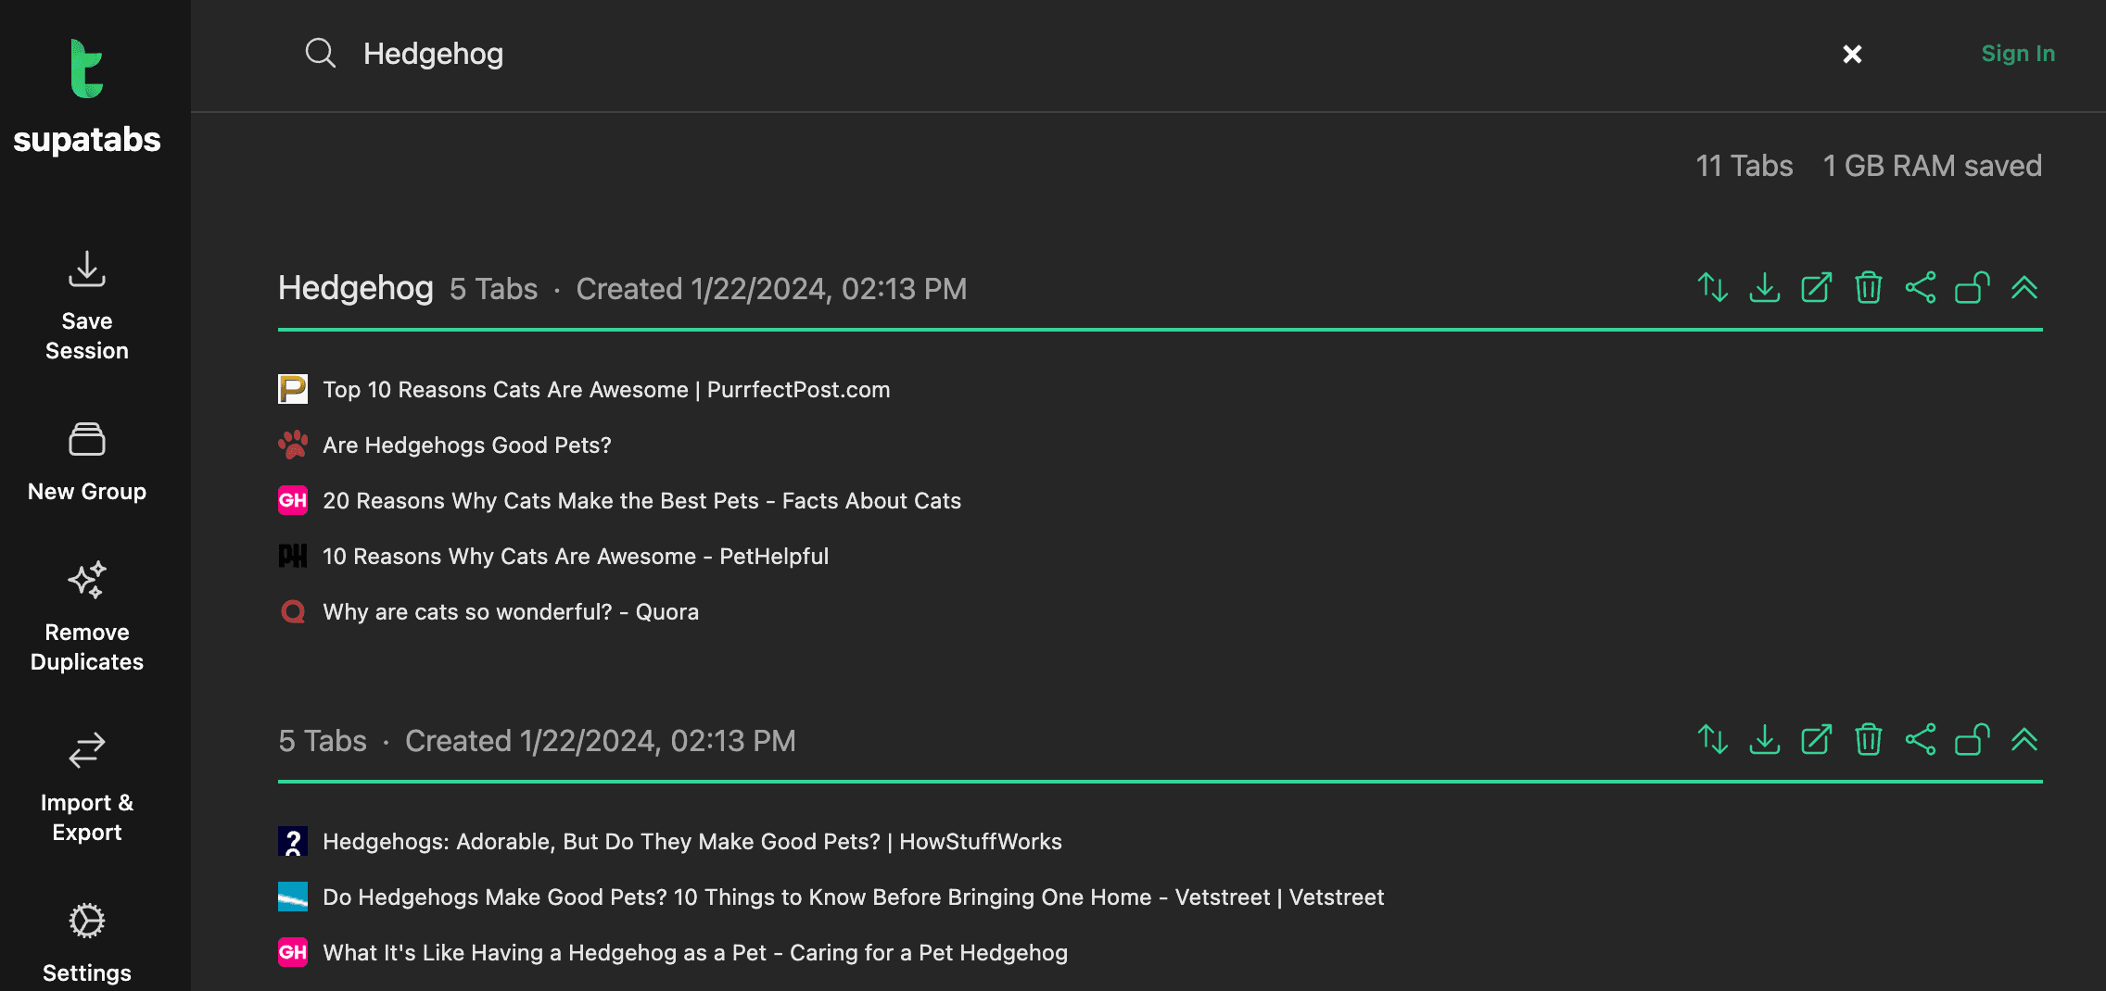Collapse the second group with double chevron
The height and width of the screenshot is (991, 2106).
pos(2024,740)
